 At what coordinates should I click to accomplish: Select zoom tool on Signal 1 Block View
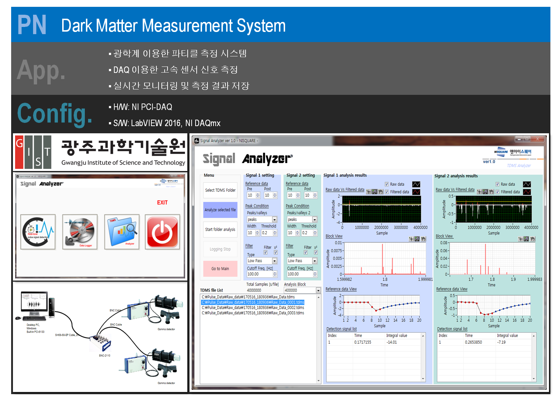pyautogui.click(x=417, y=239)
